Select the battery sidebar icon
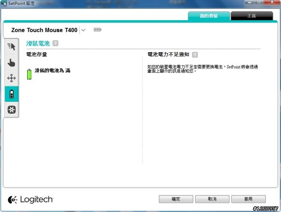 [x=11, y=94]
